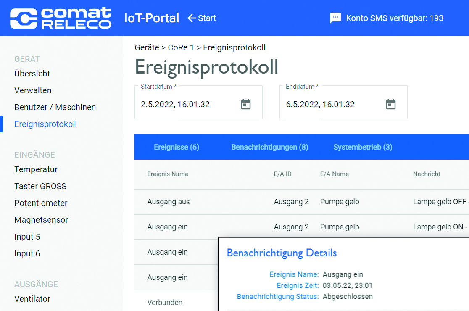Viewport: 469px width, 311px height.
Task: Click the SMS message bubble icon
Action: coord(335,18)
